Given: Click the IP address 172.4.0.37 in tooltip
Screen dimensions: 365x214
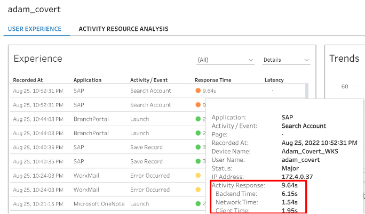Looking at the screenshot, I should click(x=297, y=177).
